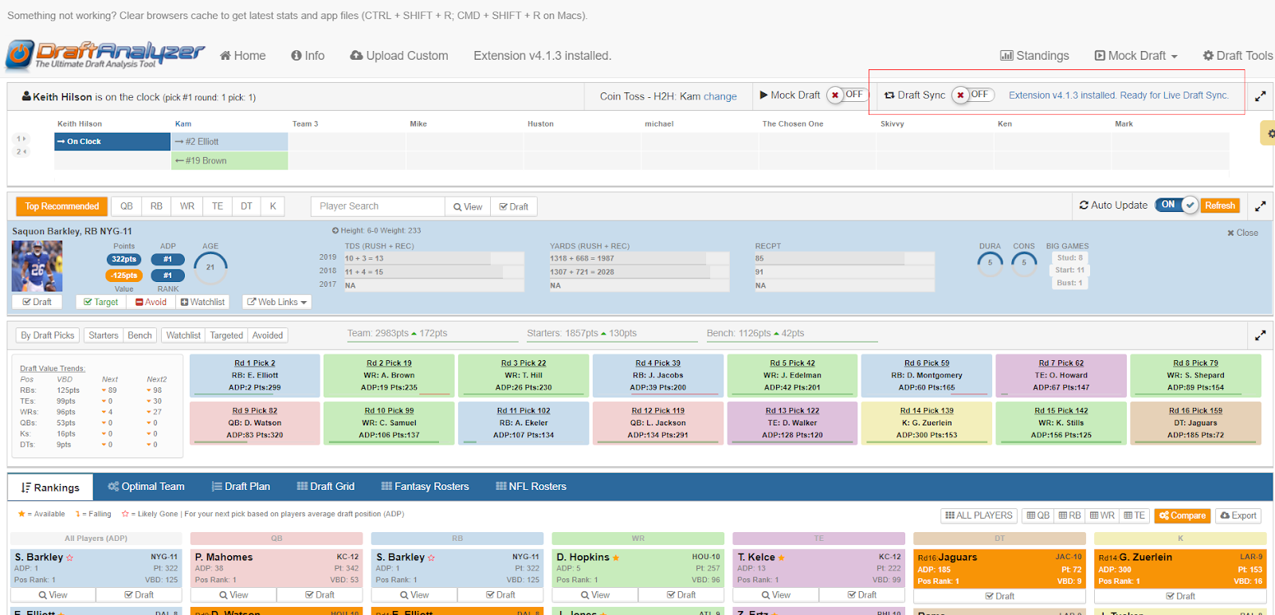Open the Rd 16 Pick 159 link
Viewport: 1275px width, 615px height.
[x=1195, y=411]
